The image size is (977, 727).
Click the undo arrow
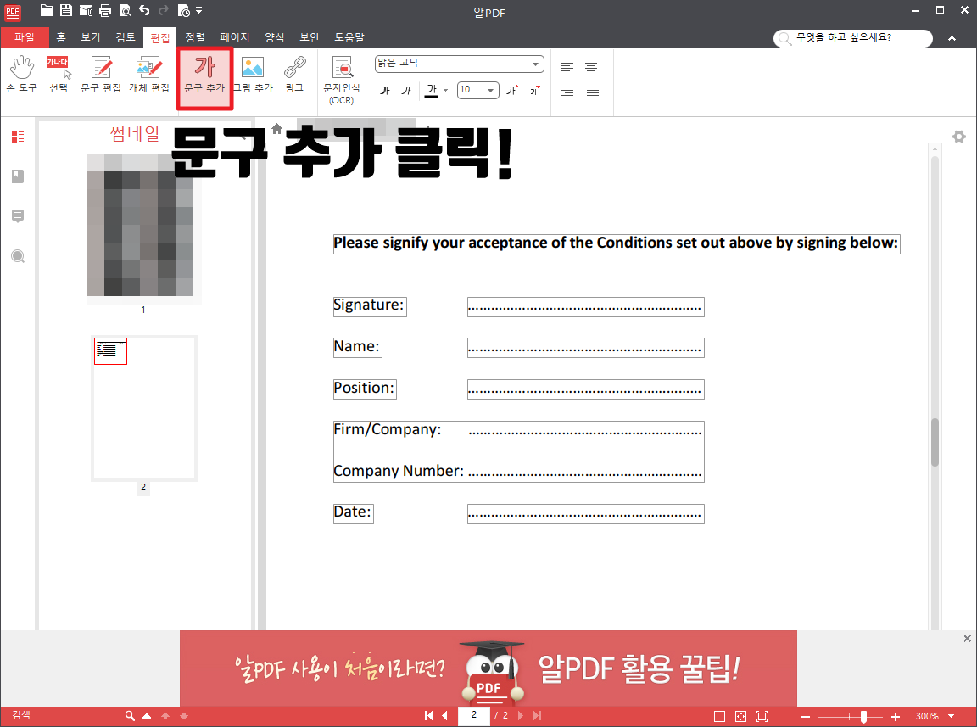(144, 10)
